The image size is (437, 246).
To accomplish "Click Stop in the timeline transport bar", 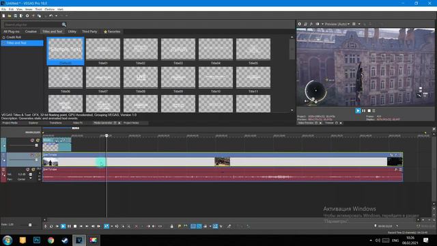I will (x=75, y=226).
